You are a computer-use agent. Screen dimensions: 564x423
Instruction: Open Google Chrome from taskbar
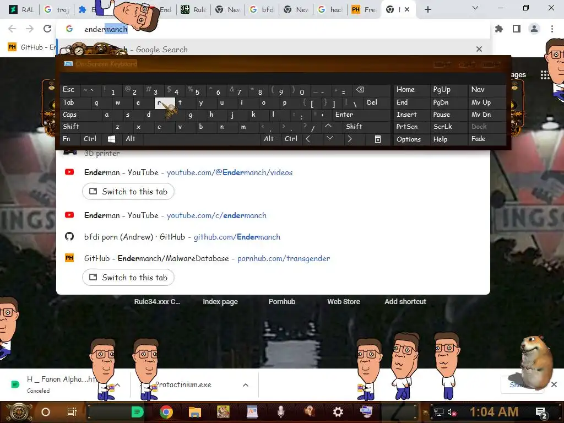tap(166, 412)
